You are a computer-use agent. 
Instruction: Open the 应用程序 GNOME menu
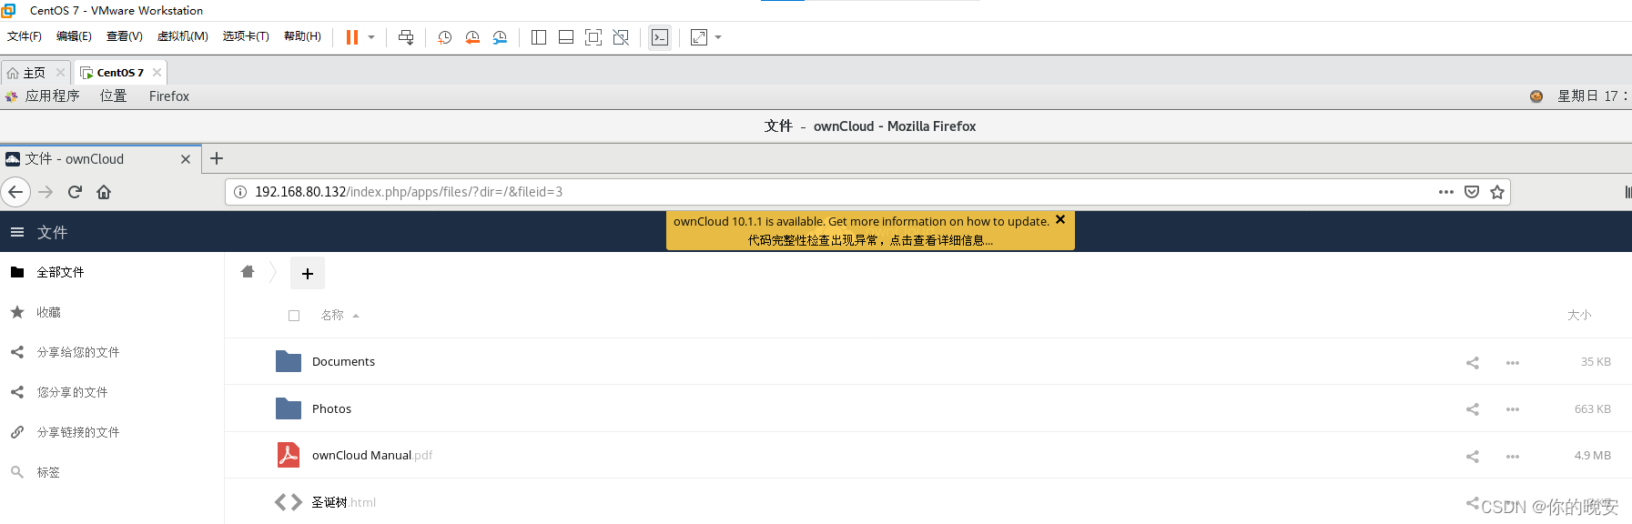(52, 96)
